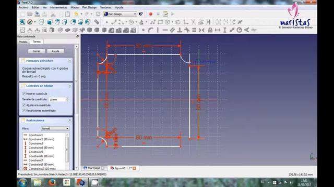Switch to Top view icon

[x=57, y=22]
